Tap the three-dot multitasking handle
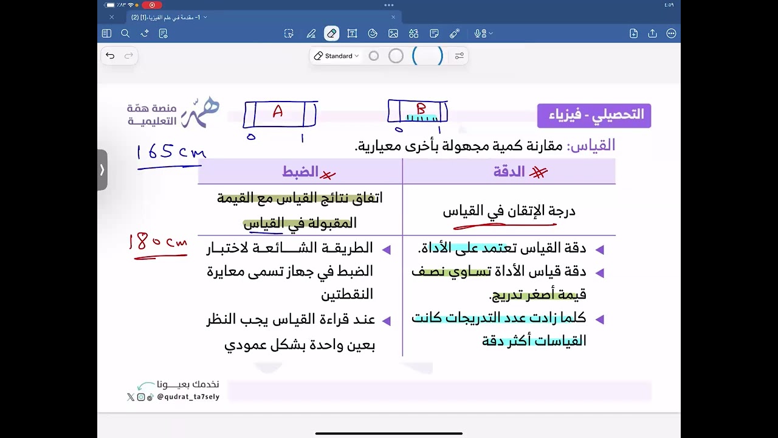Image resolution: width=778 pixels, height=438 pixels. [x=389, y=5]
